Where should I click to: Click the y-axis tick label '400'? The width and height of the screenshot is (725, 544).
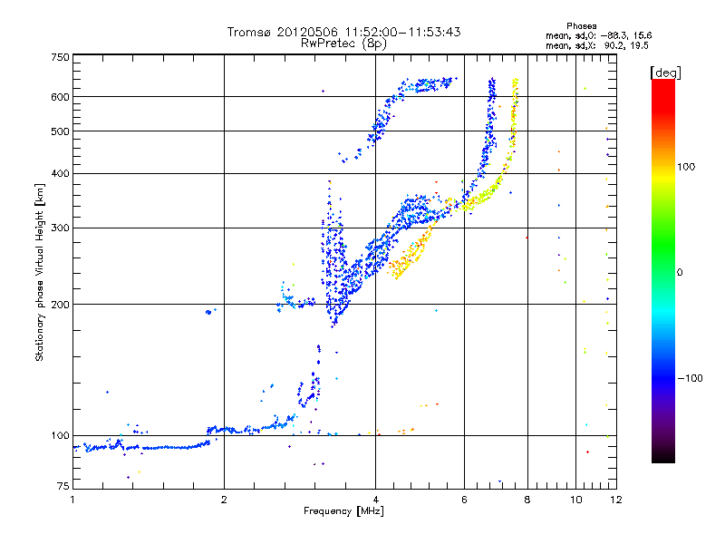[60, 173]
